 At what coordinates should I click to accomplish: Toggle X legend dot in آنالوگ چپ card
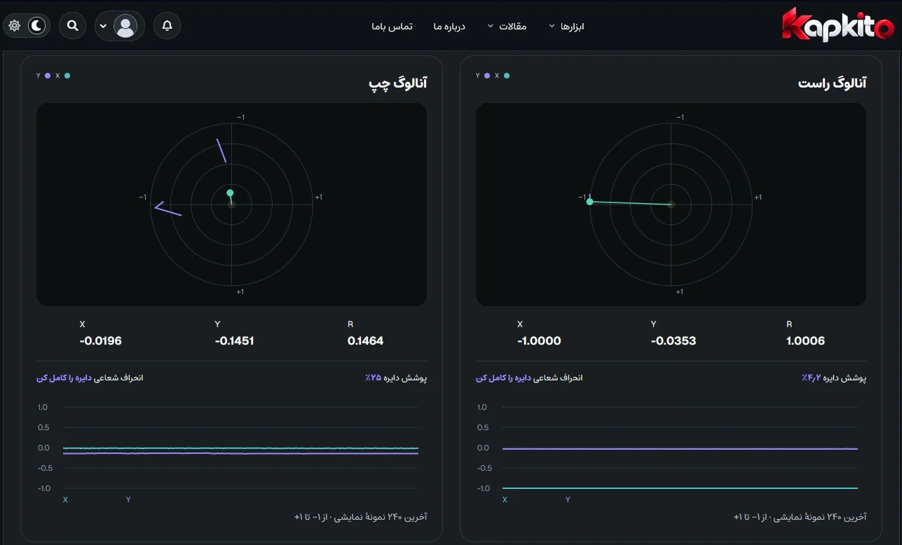coord(67,76)
